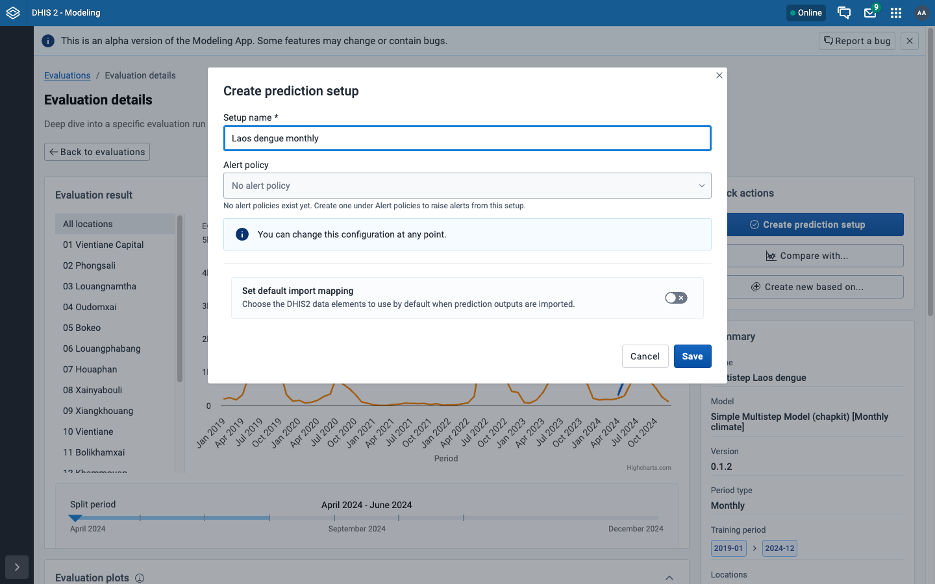
Task: Click the Online status indicator
Action: 806,13
